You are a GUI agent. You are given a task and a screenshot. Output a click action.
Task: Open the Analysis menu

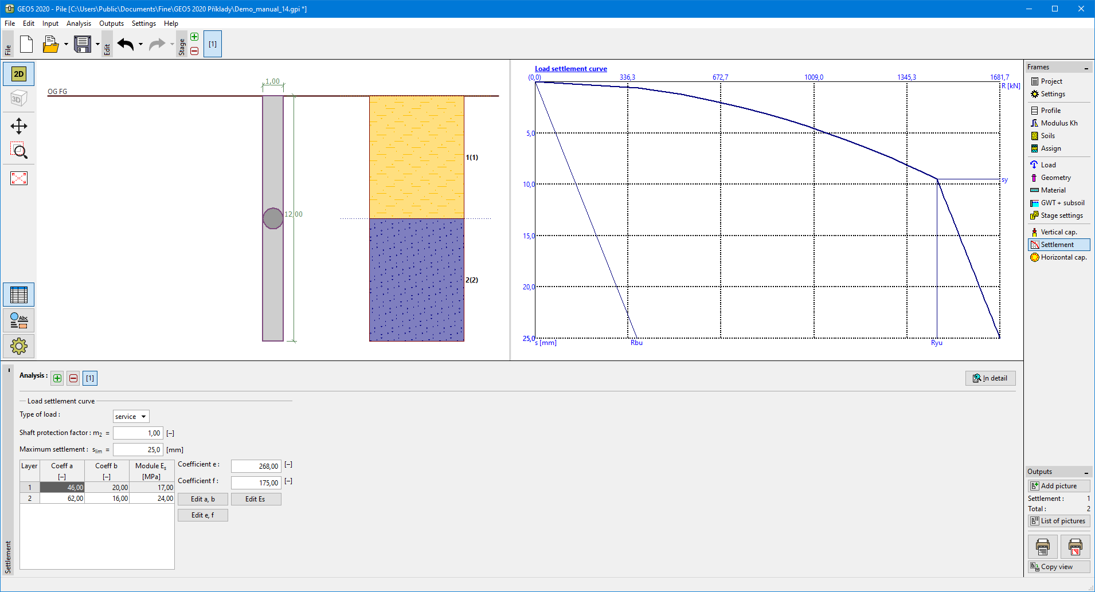pos(79,23)
